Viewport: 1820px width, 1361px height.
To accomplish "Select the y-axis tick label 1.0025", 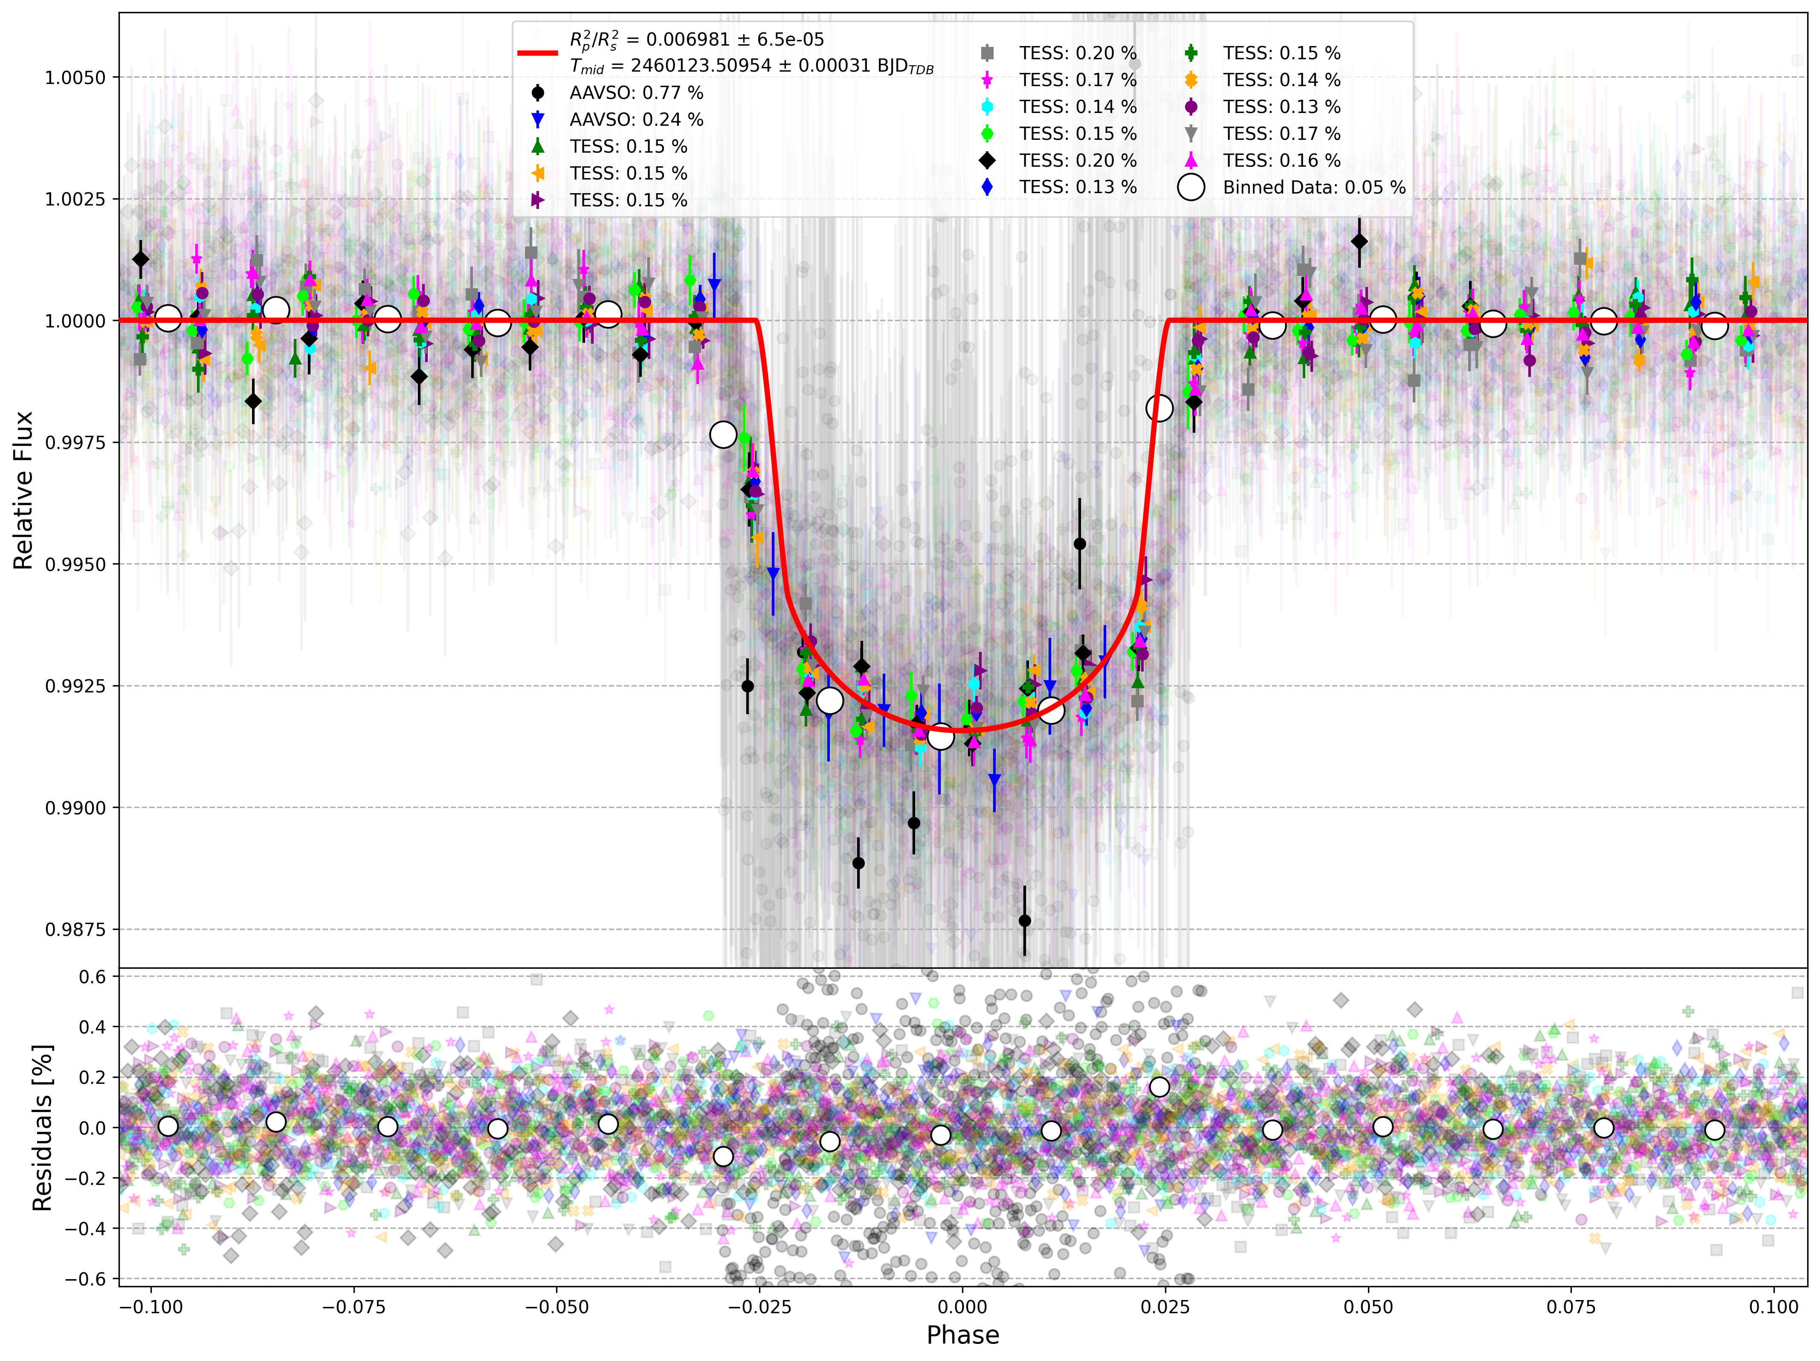I will (76, 200).
